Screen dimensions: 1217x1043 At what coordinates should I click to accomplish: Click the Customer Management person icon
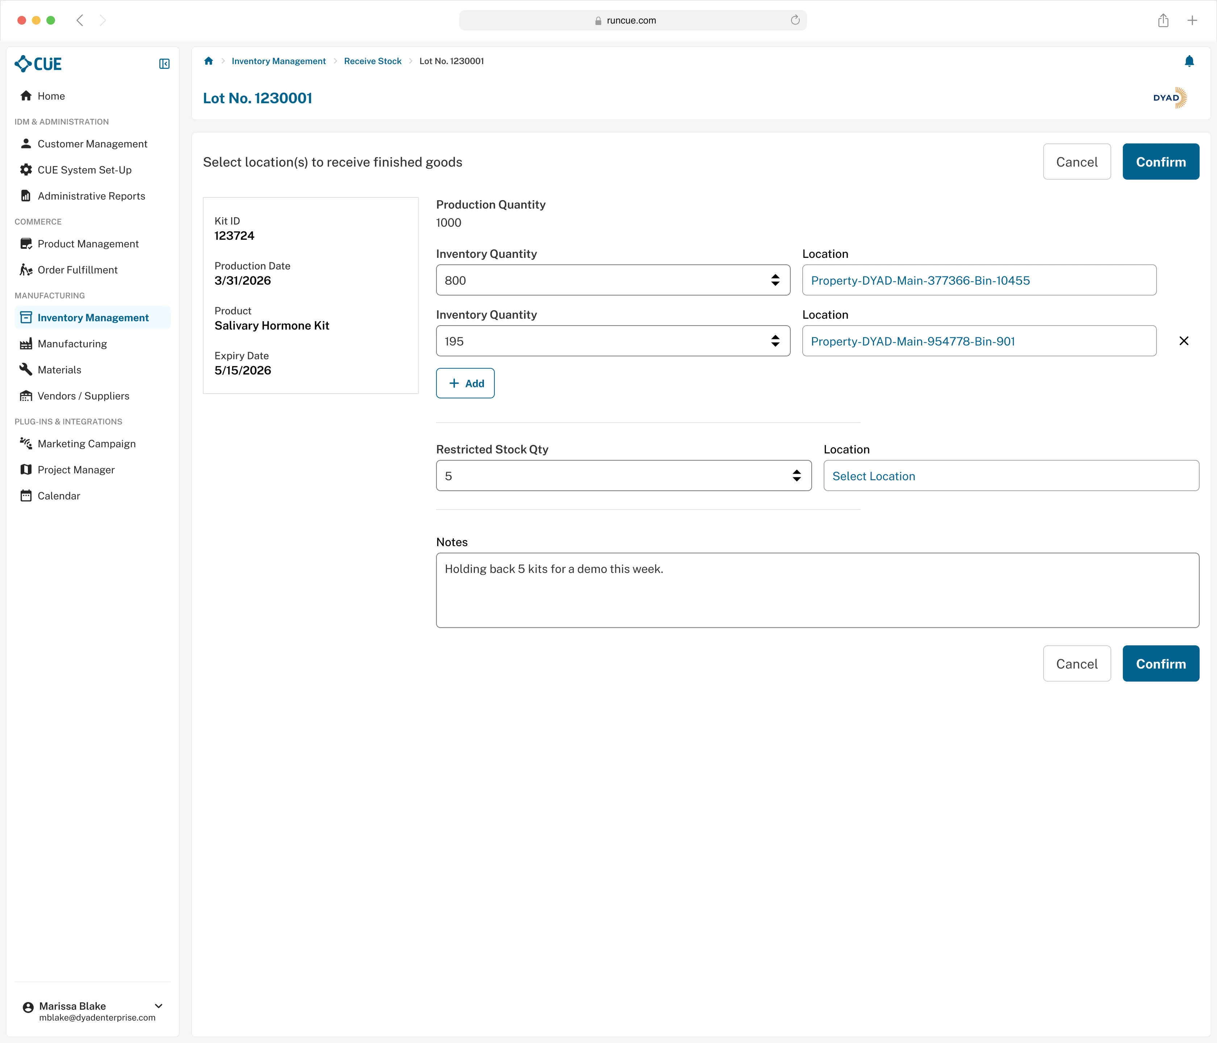(26, 143)
